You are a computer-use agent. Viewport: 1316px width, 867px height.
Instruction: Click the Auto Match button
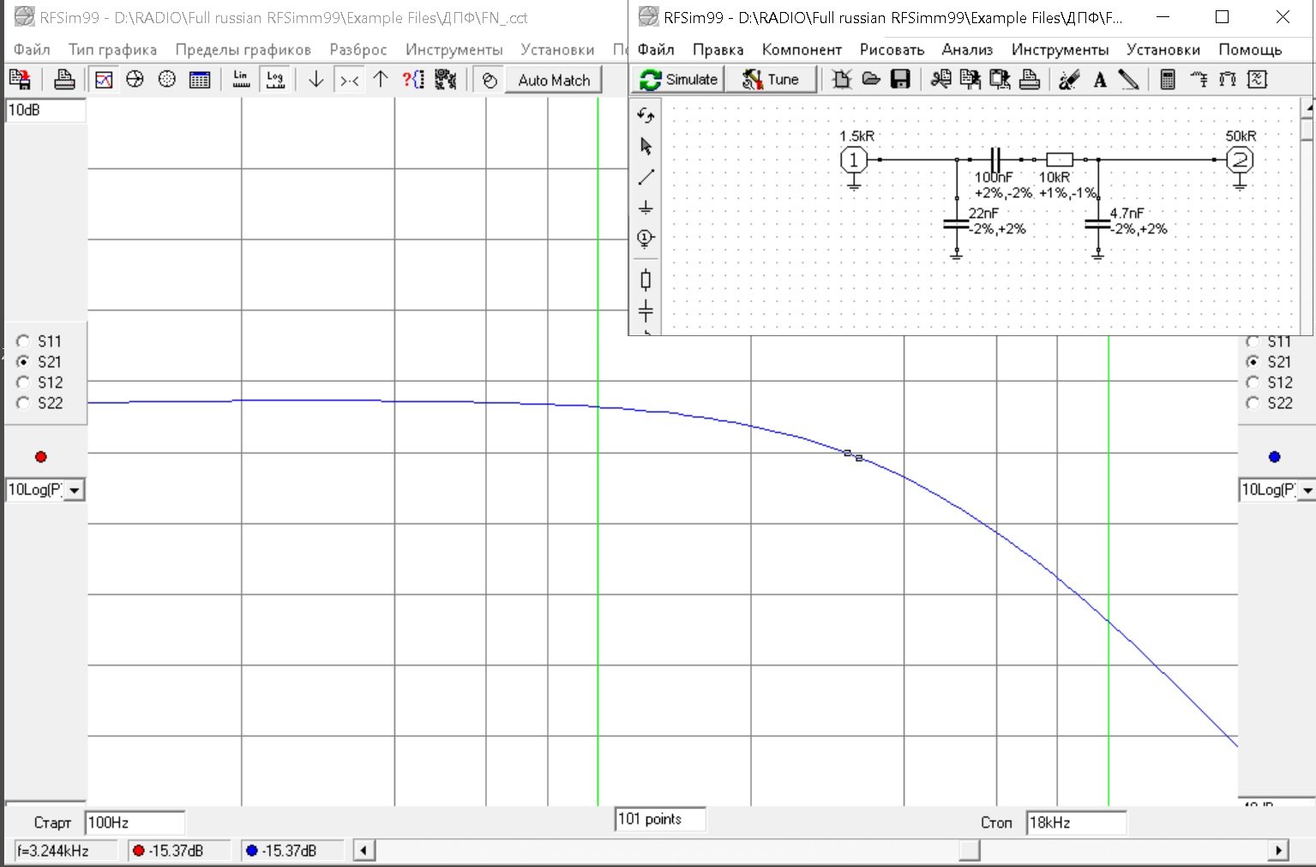[x=554, y=80]
